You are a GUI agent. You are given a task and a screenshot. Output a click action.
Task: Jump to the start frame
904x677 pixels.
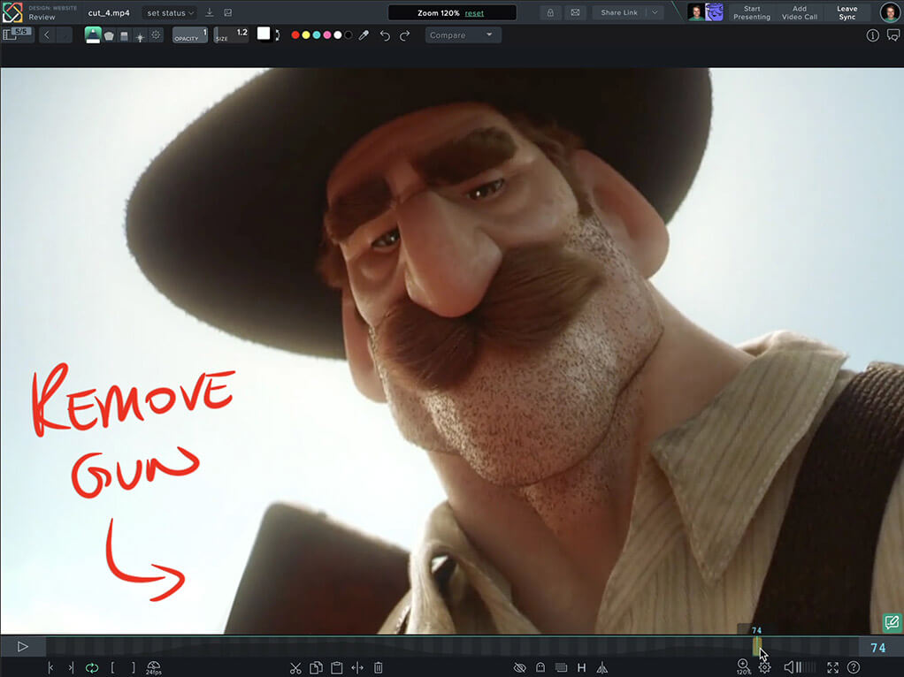click(50, 668)
